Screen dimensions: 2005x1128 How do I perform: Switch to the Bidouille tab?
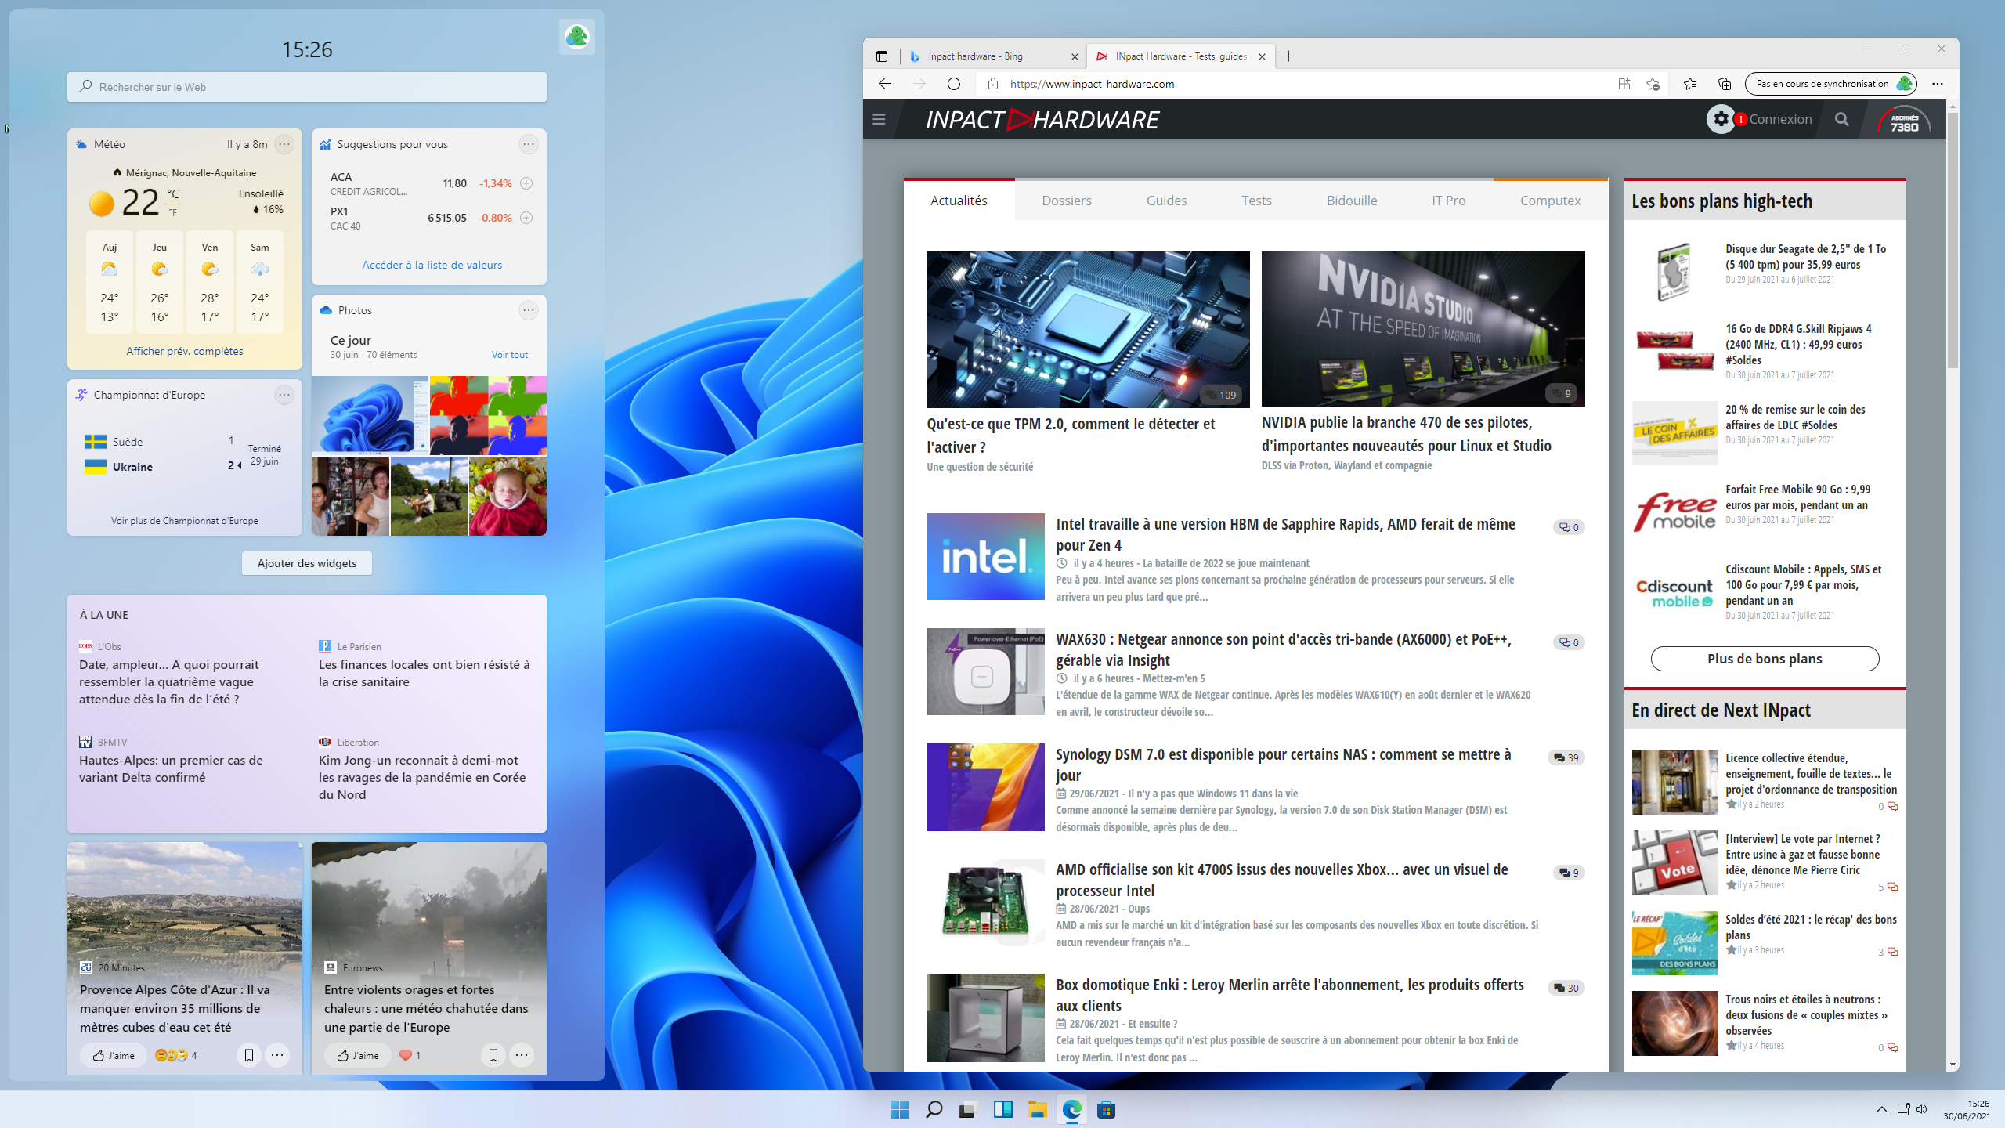1352,201
